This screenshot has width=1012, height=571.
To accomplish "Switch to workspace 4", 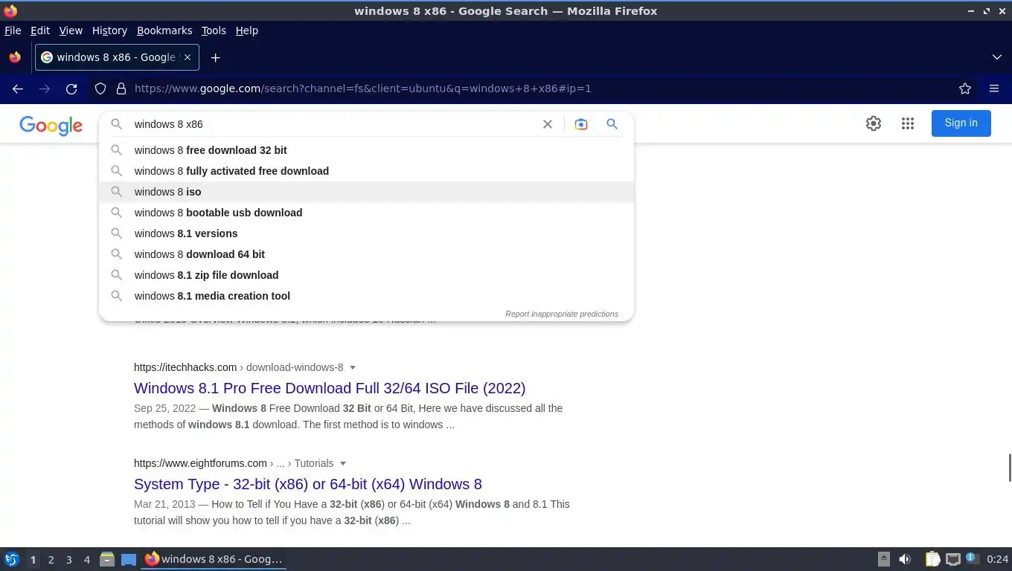I will (86, 560).
